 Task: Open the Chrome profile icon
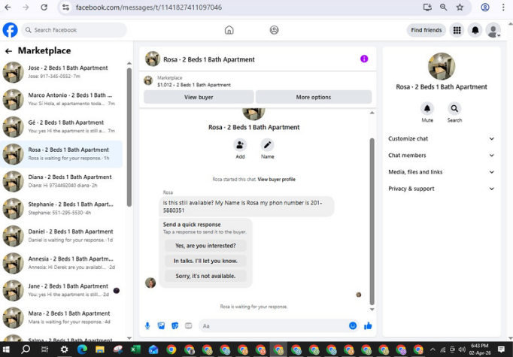(485, 8)
